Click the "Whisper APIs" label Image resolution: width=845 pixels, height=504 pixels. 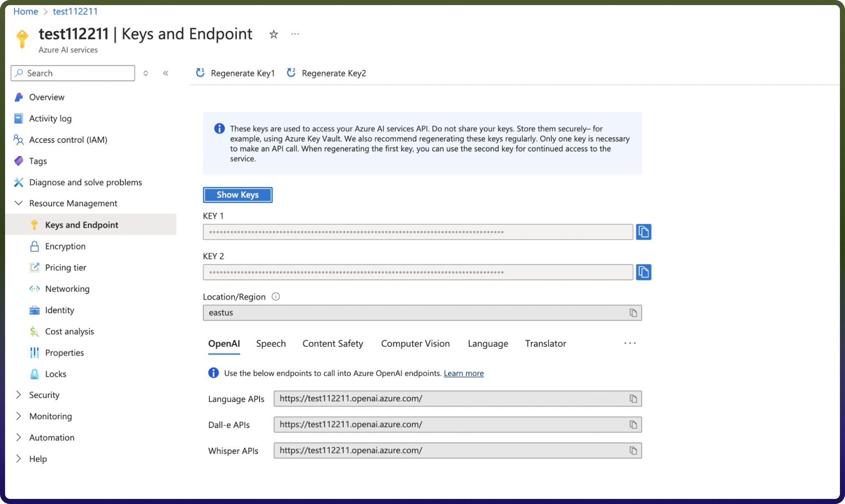point(233,451)
